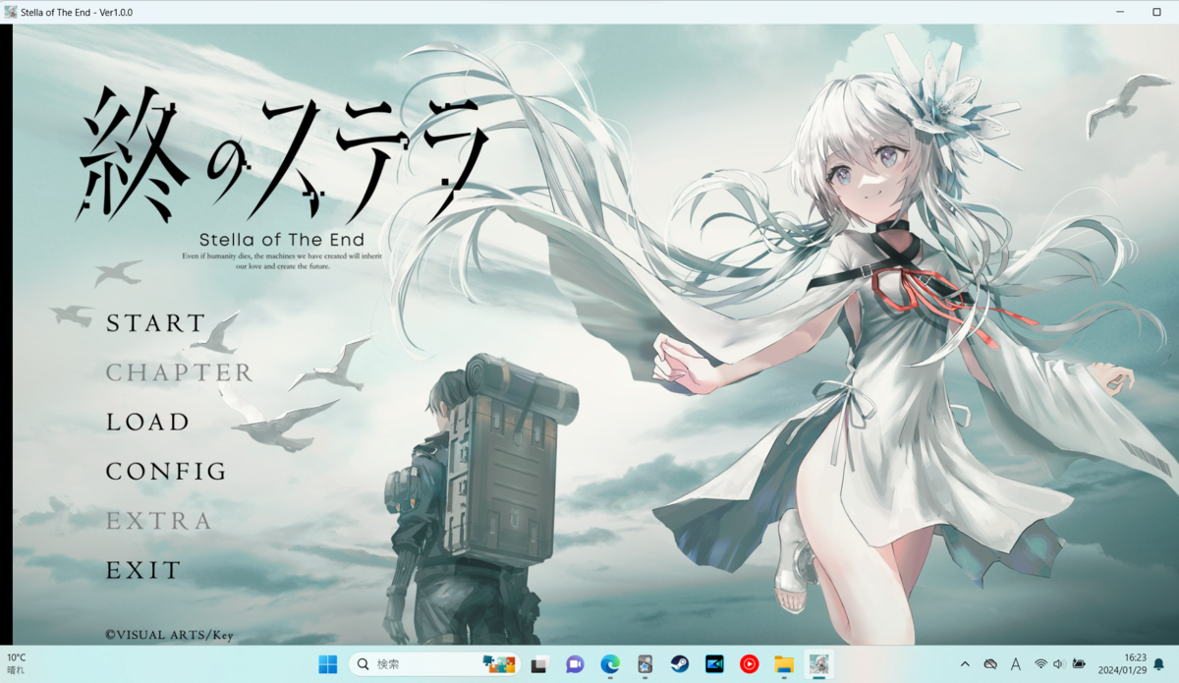Maximize the Stella of The End window
Screen dimensions: 1179x683
pos(1156,12)
